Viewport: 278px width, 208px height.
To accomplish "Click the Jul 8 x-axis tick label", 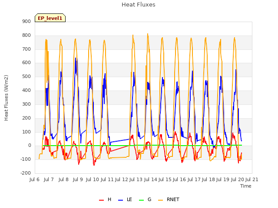I will pos(63,179).
